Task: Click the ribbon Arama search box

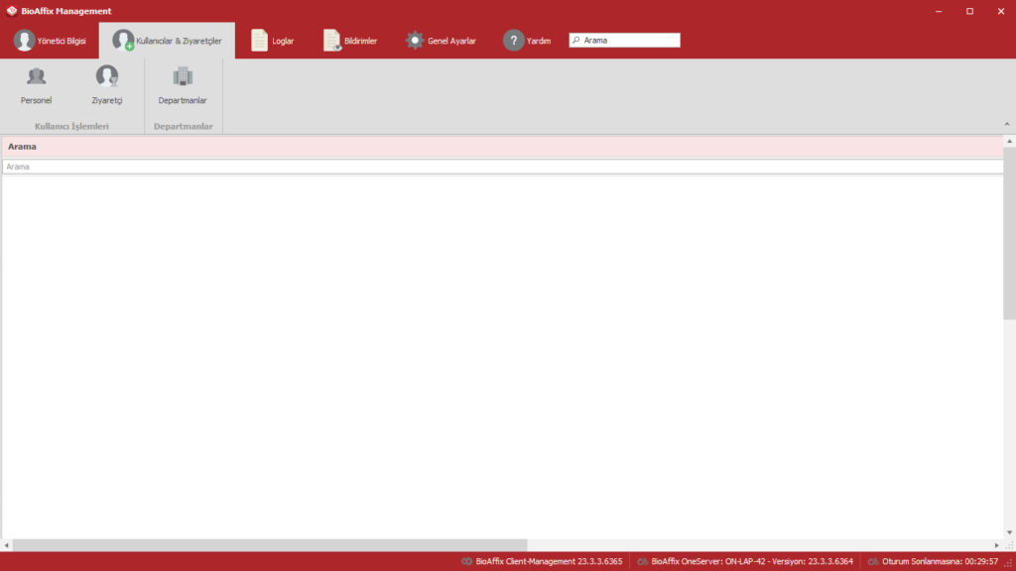Action: tap(625, 40)
